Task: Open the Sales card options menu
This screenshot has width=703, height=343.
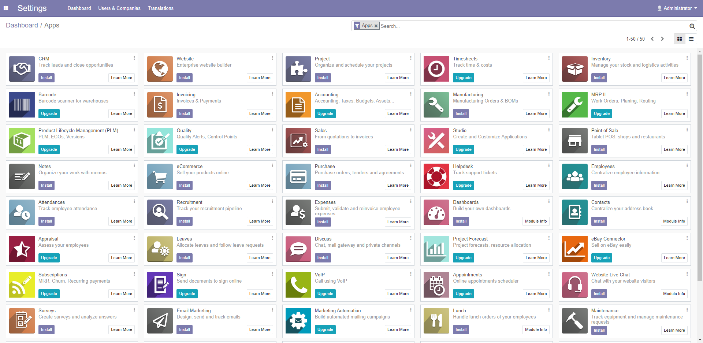Action: 411,130
